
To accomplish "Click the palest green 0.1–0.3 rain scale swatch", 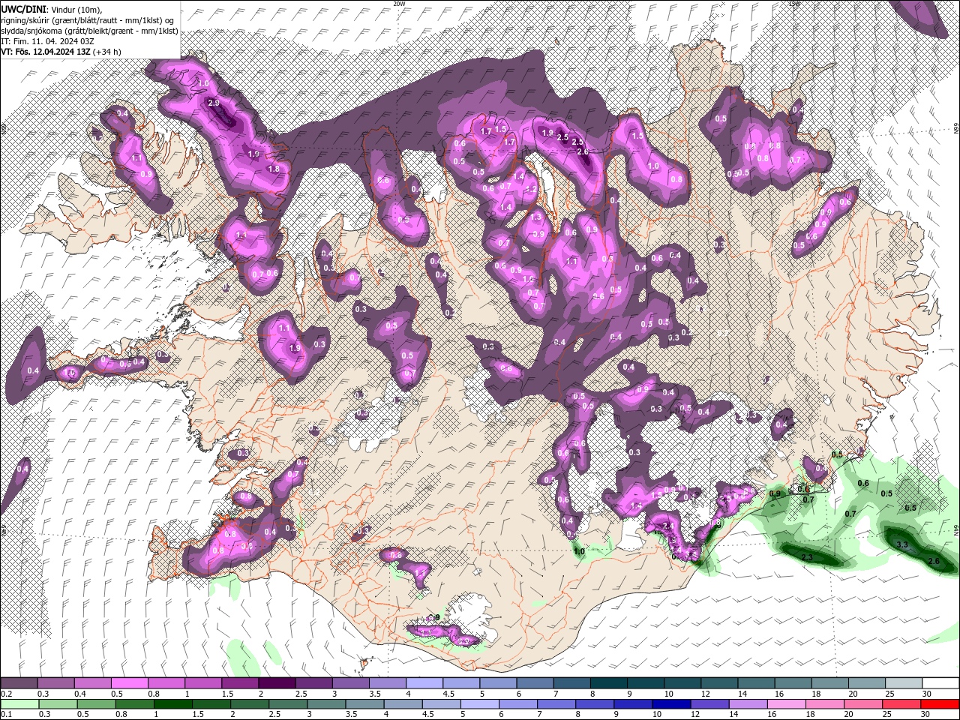I will click(x=19, y=704).
